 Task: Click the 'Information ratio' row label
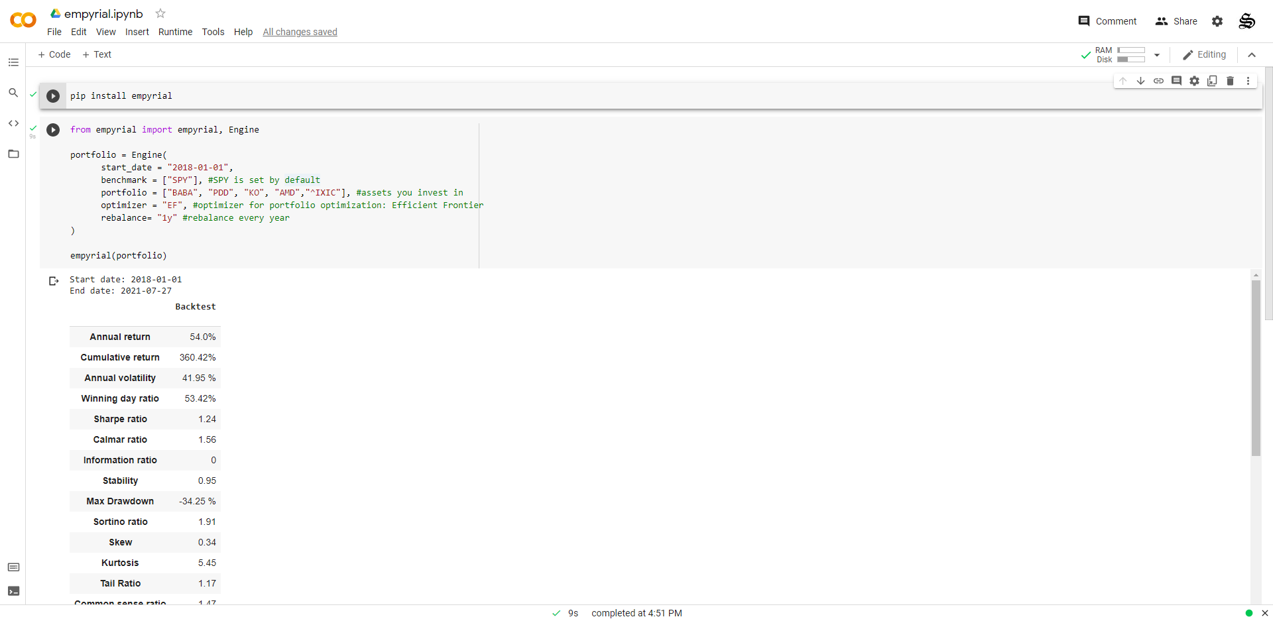click(x=120, y=460)
